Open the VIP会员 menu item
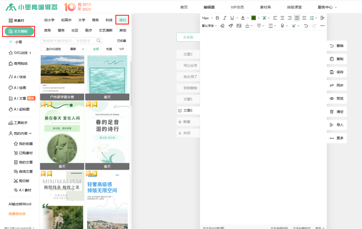 237,7
